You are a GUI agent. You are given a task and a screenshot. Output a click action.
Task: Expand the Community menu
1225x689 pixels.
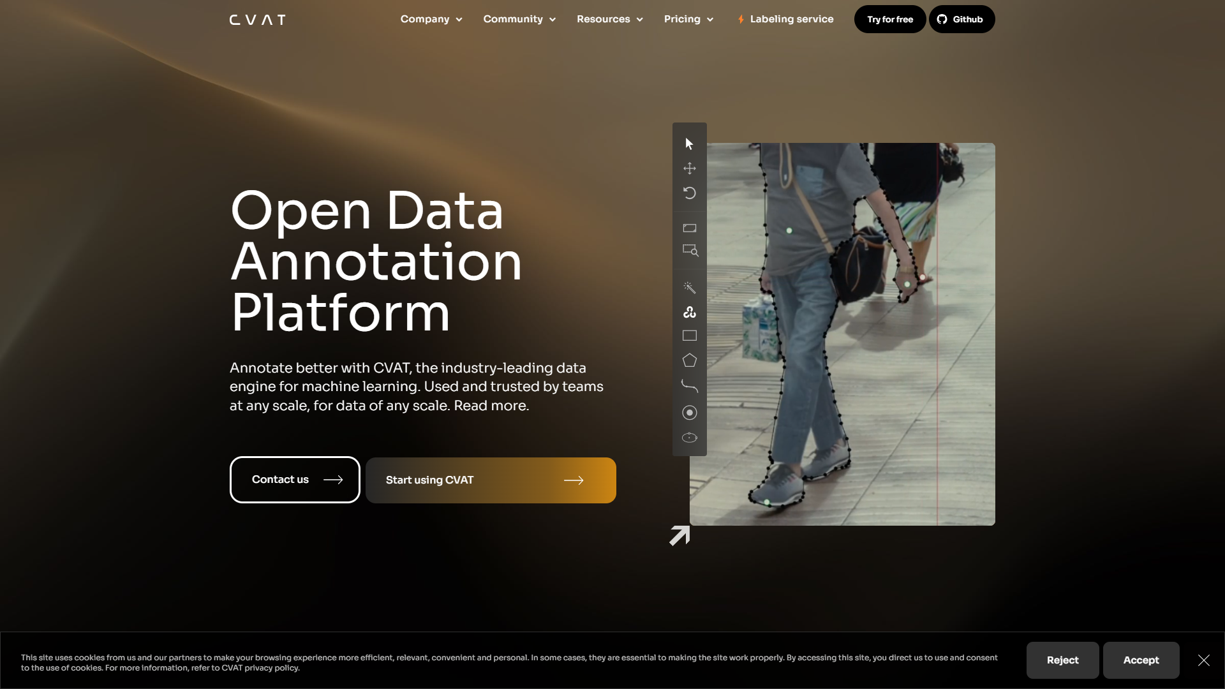point(519,19)
